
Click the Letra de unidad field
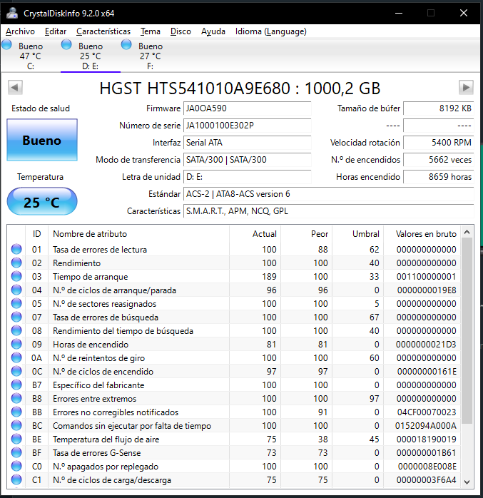tap(247, 177)
